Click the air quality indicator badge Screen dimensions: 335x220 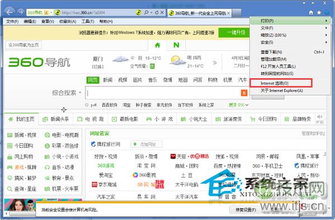point(152,66)
